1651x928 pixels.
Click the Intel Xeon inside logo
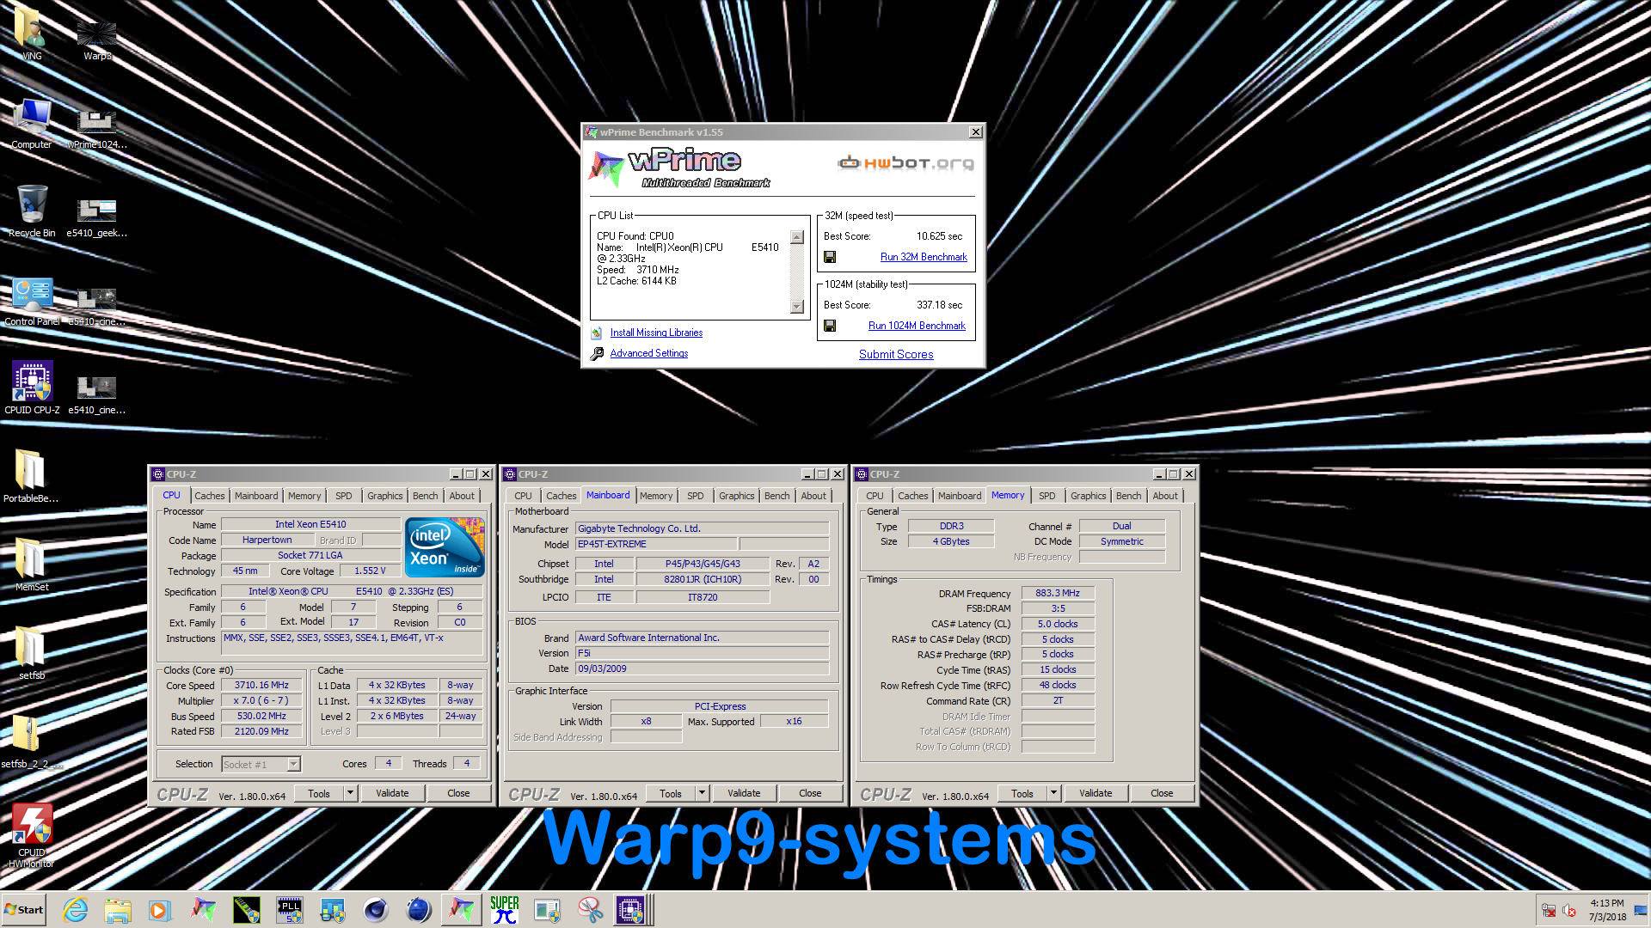[x=445, y=547]
